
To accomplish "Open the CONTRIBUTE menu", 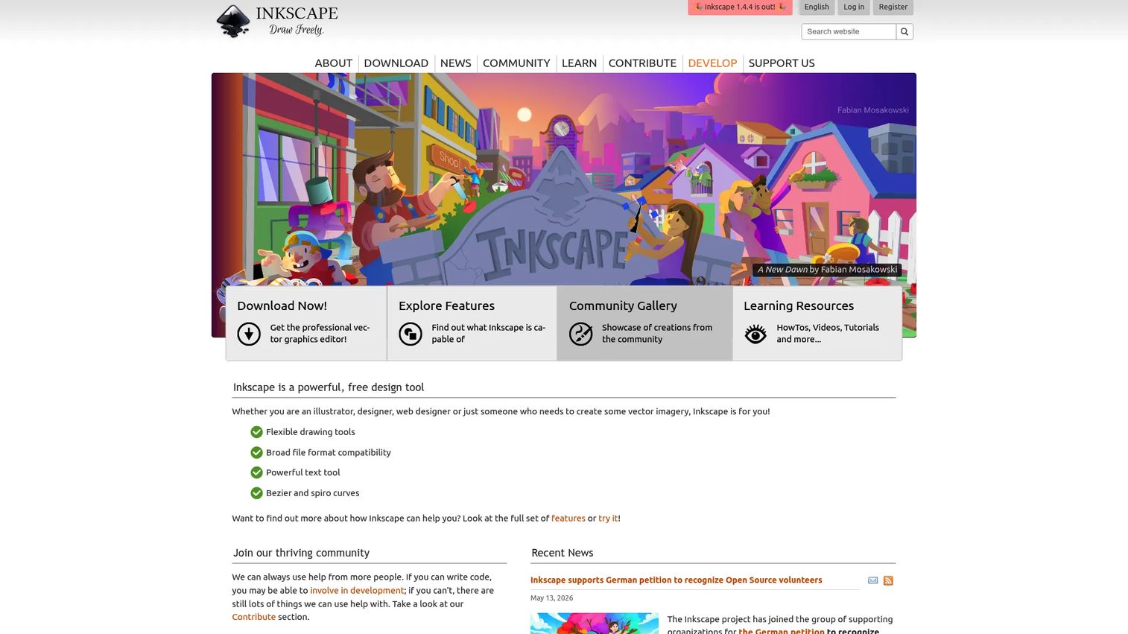I will [x=642, y=63].
